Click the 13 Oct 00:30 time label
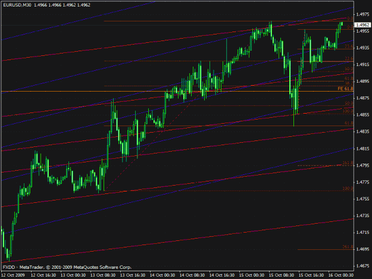372x279 pixels. (73, 275)
